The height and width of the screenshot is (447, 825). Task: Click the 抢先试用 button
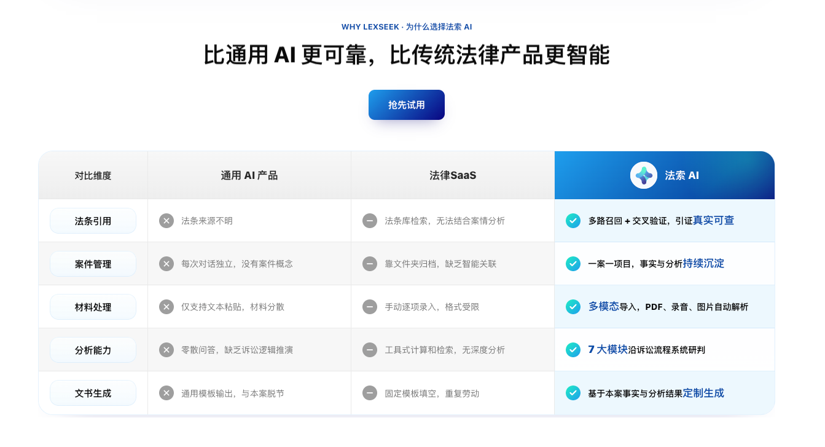(x=406, y=105)
